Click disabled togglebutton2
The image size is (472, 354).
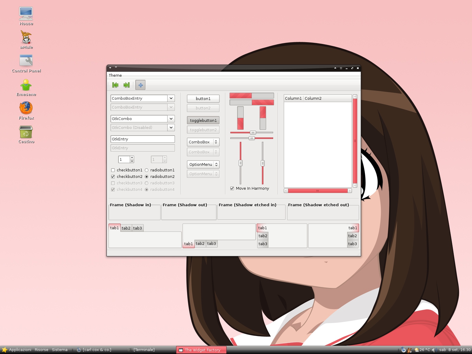pos(203,130)
